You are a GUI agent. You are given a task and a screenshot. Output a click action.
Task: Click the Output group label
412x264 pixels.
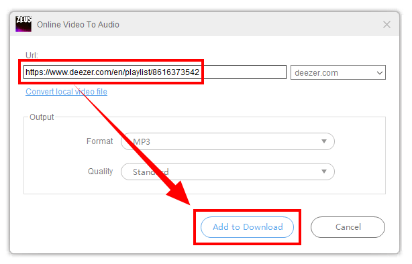pos(42,117)
